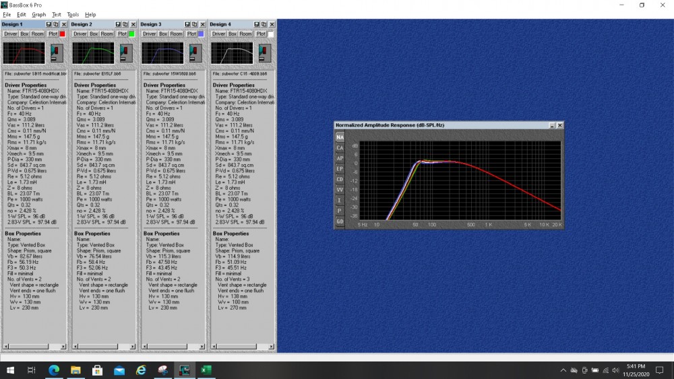This screenshot has height=379, width=674.
Task: Switch to the AP graph tab
Action: tap(340, 158)
